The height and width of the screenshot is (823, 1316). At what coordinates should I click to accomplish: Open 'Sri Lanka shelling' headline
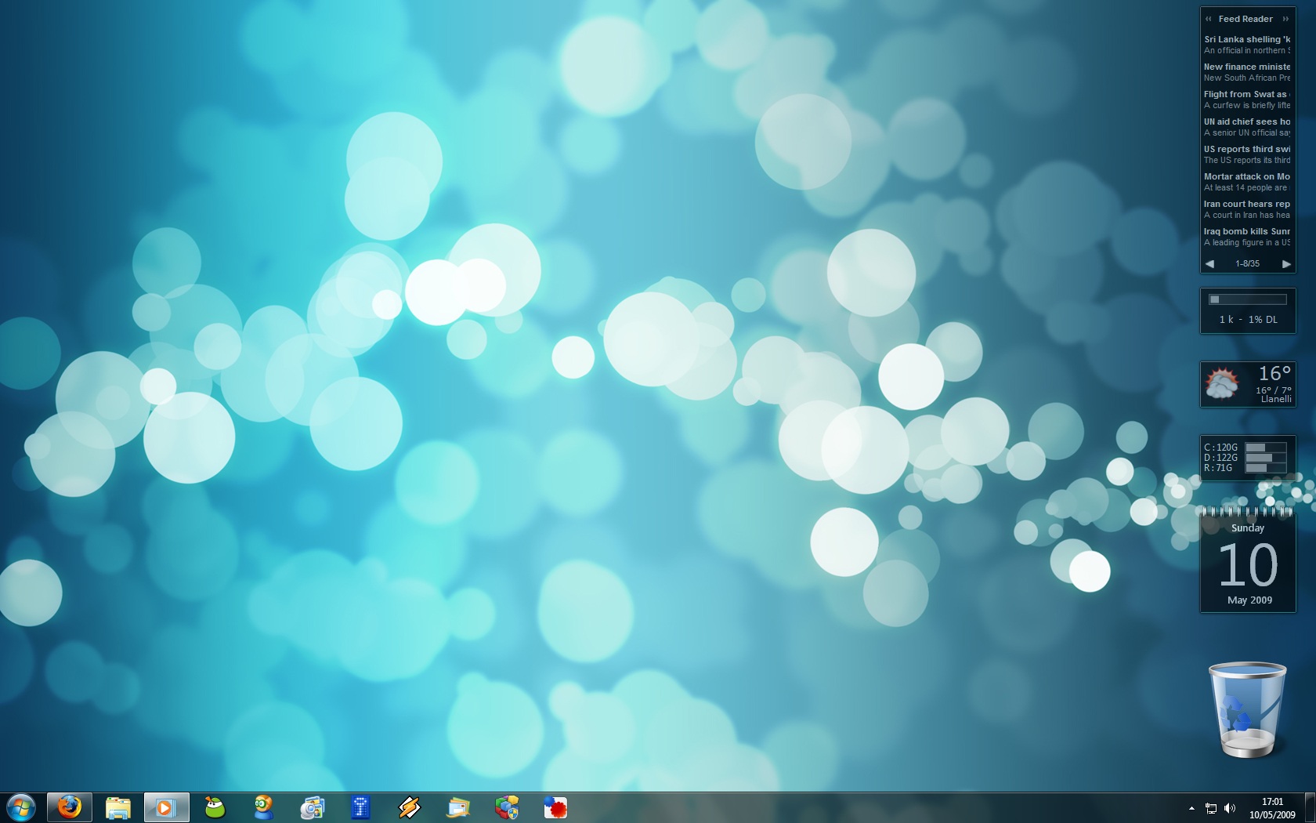1247,39
